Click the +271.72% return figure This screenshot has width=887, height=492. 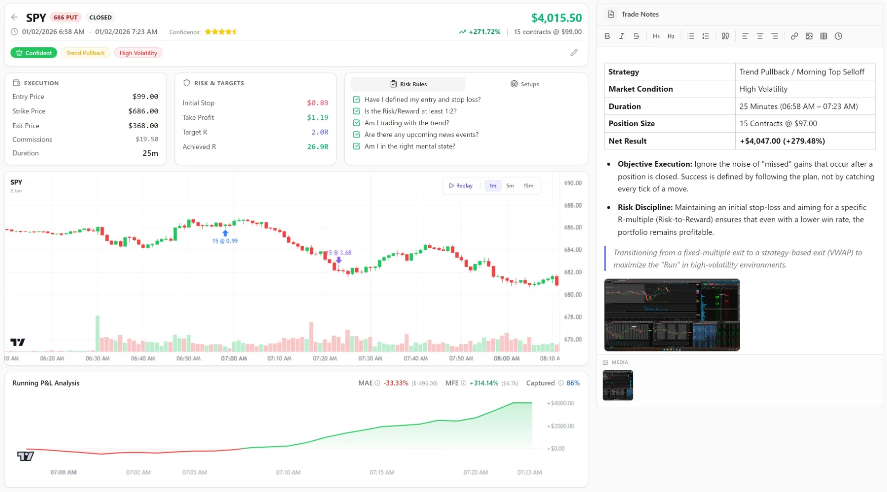click(x=484, y=32)
